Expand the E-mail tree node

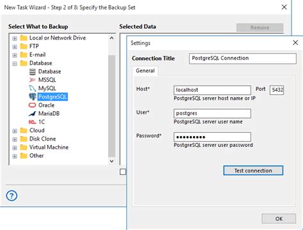click(x=15, y=56)
